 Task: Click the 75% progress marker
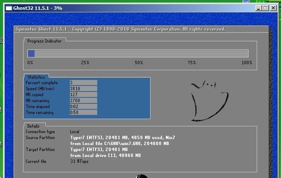point(192,63)
